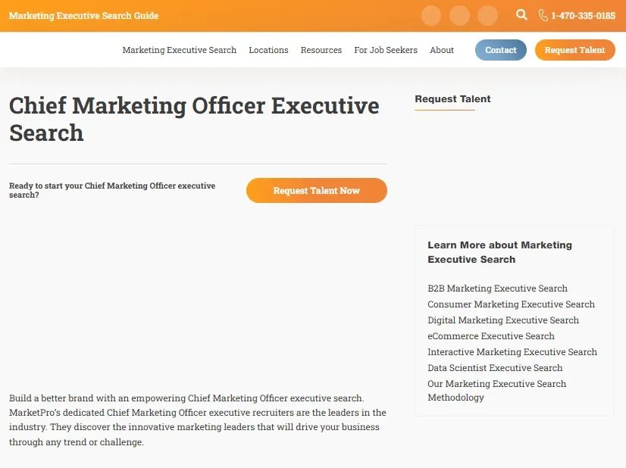Click the blue Contact button
The height and width of the screenshot is (468, 626).
[x=501, y=50]
